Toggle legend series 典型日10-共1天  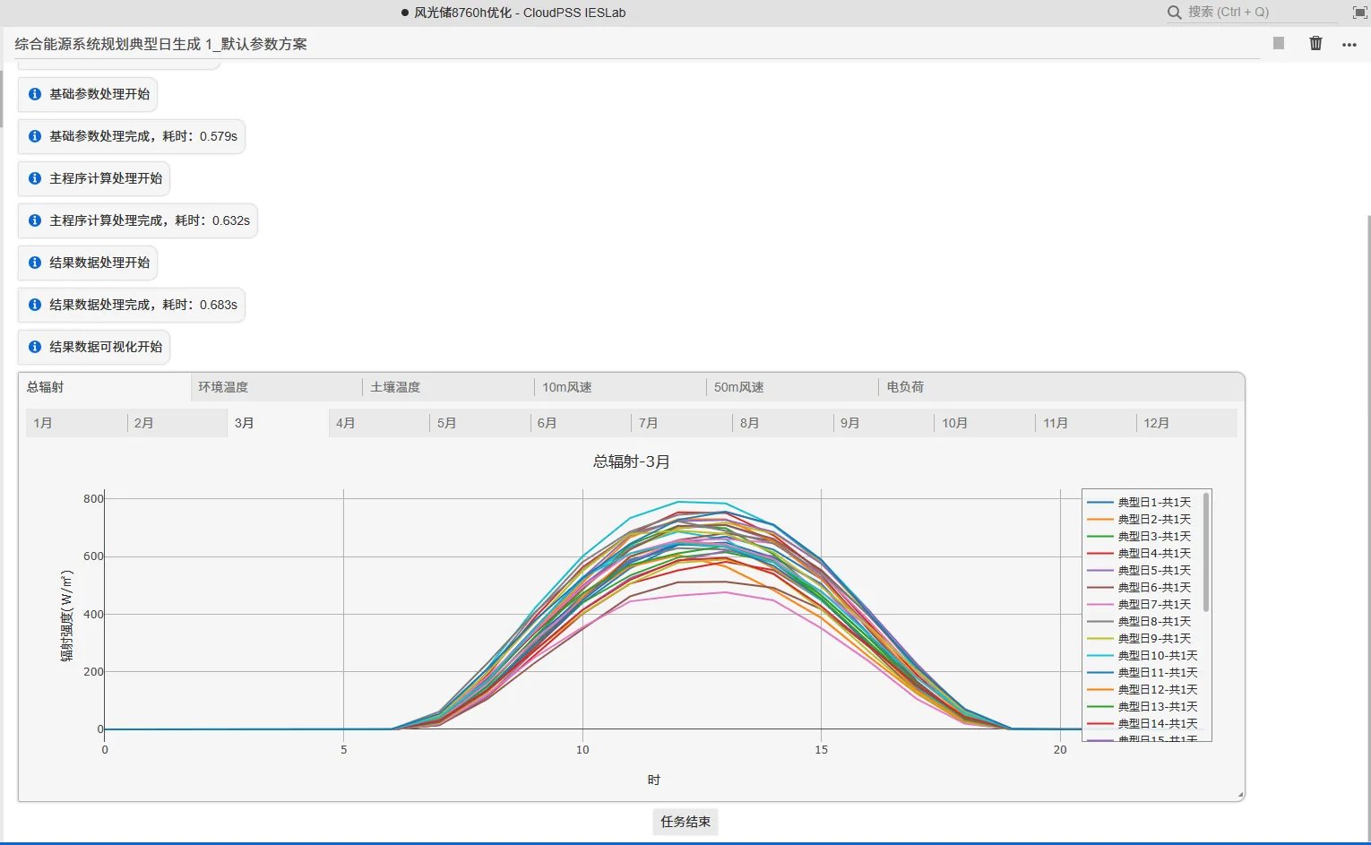1142,656
